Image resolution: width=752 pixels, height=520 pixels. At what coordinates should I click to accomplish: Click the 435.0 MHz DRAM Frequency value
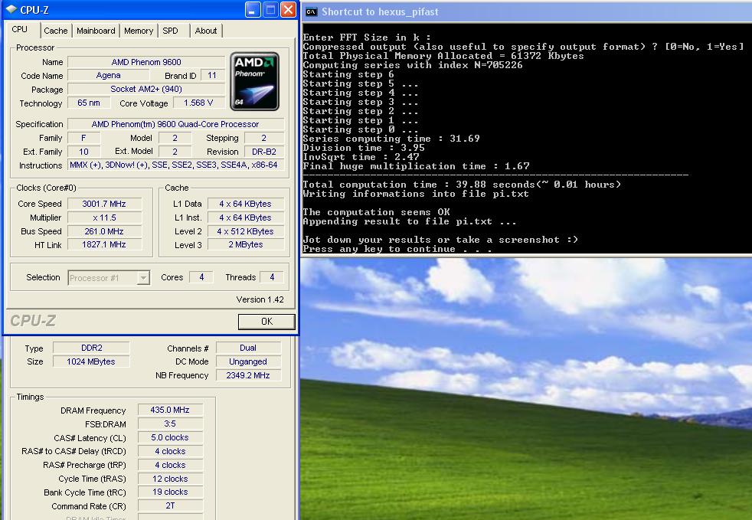click(x=170, y=410)
